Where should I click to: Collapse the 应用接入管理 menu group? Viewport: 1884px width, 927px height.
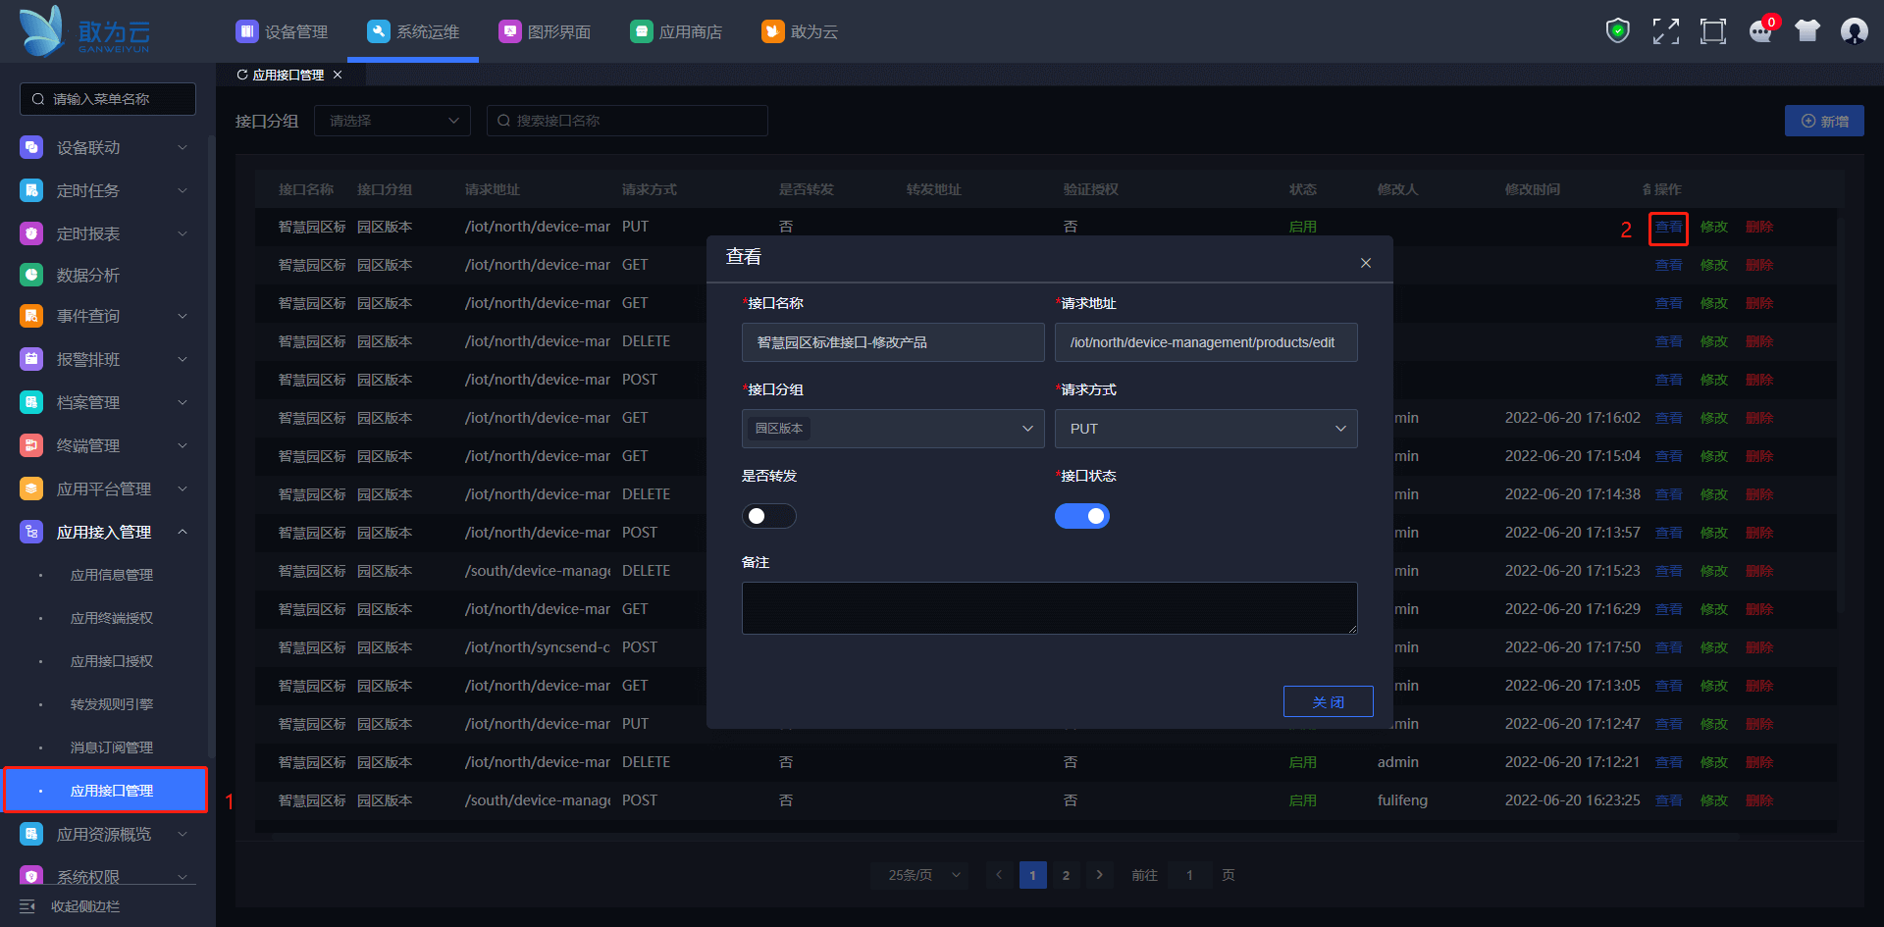183,532
